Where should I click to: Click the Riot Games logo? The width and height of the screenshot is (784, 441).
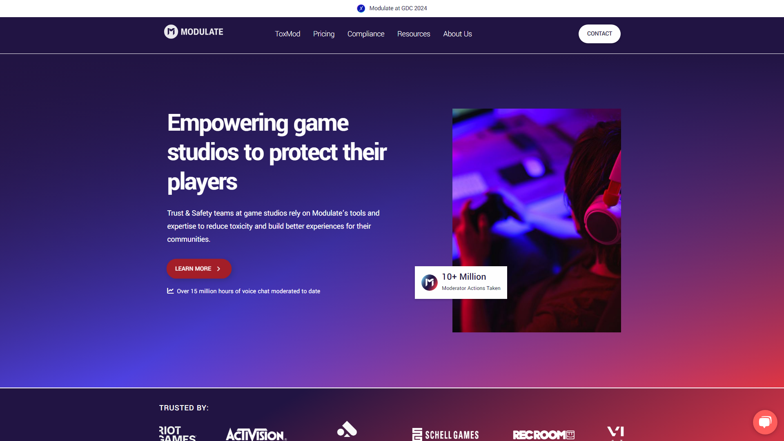tap(178, 433)
